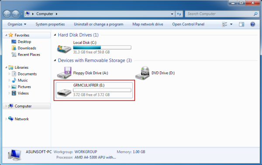Expand the Pictures library
The width and height of the screenshot is (262, 165).
9,87
